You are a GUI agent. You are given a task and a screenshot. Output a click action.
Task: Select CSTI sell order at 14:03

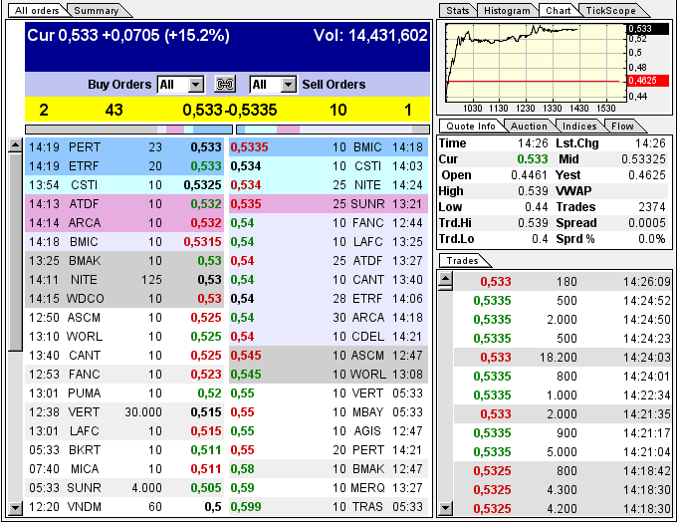329,166
